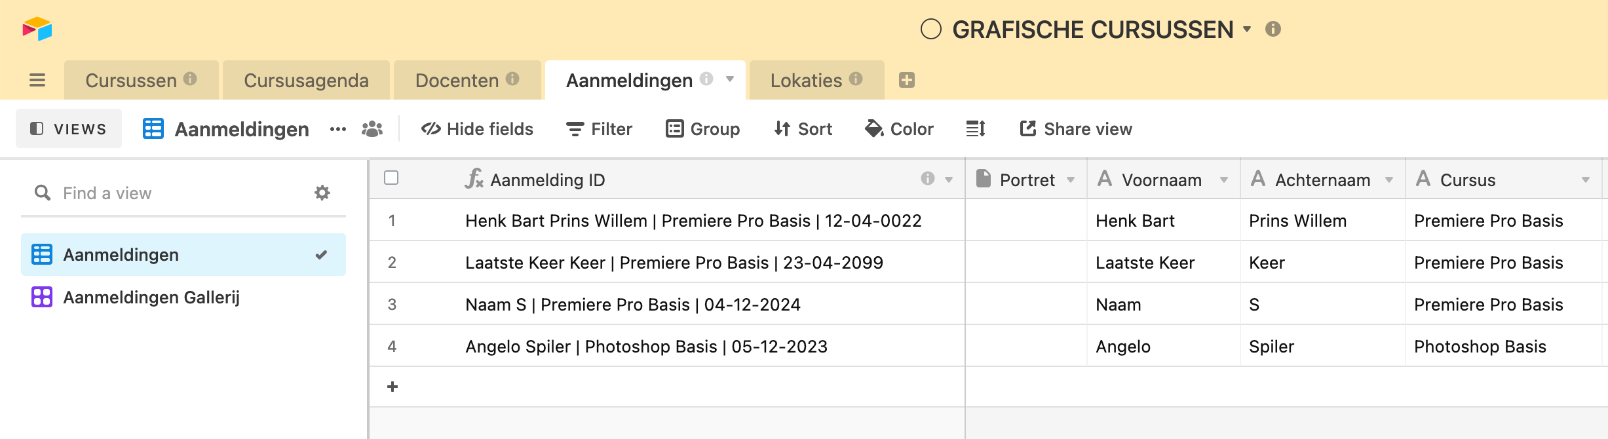Select Henk Bart Prins Willem record ID
This screenshot has height=439, width=1608.
pyautogui.click(x=693, y=221)
